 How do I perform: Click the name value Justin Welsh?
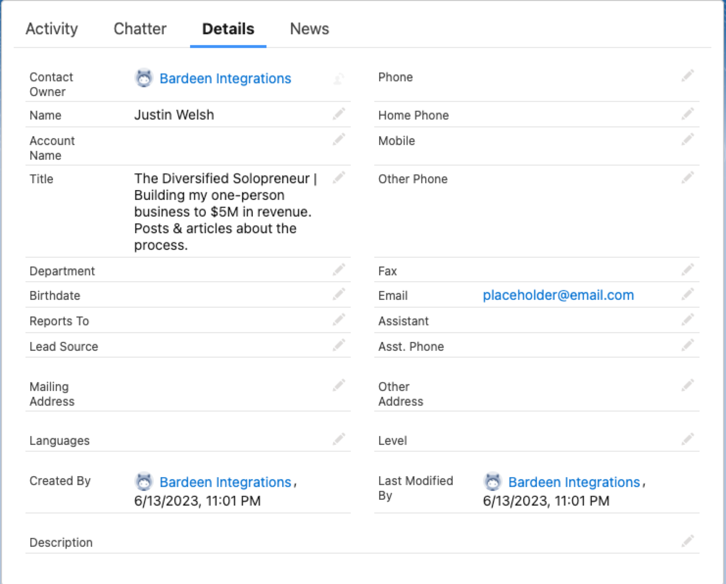point(174,115)
